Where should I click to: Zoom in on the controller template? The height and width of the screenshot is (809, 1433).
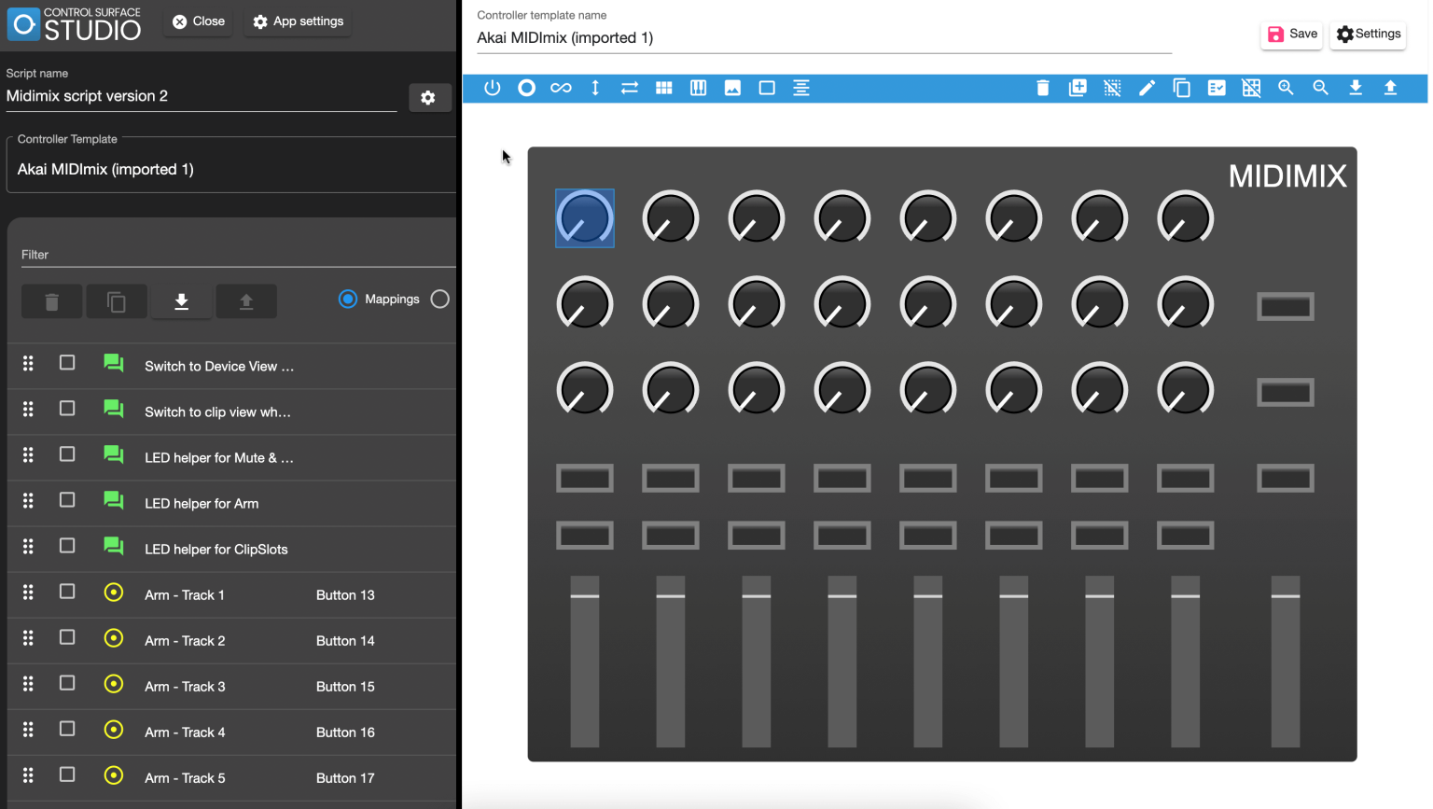(1286, 88)
